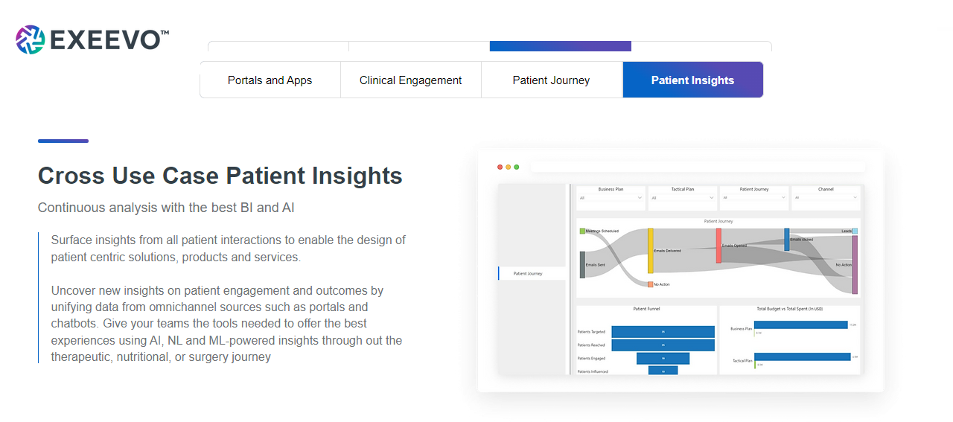Viewport: 953px width, 422px height.
Task: Click the Patients Targeted funnel bar
Action: (x=663, y=332)
